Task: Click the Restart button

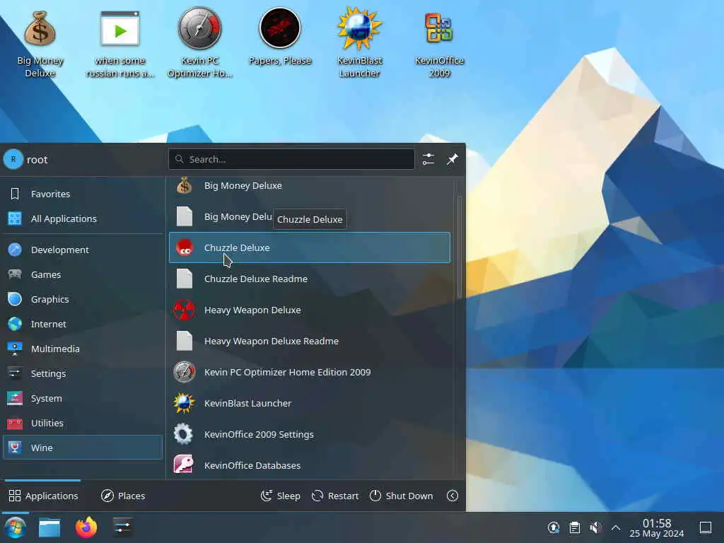Action: (335, 496)
